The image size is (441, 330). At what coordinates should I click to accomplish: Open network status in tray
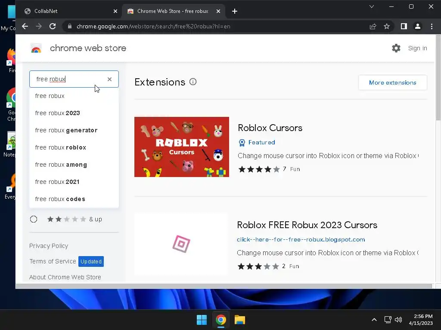point(388,320)
